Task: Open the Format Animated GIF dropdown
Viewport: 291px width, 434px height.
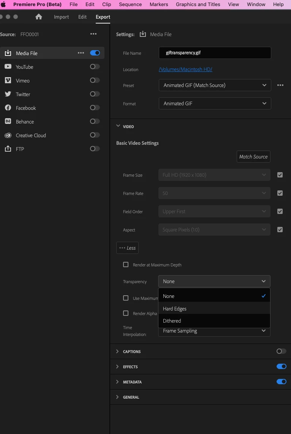Action: click(215, 103)
